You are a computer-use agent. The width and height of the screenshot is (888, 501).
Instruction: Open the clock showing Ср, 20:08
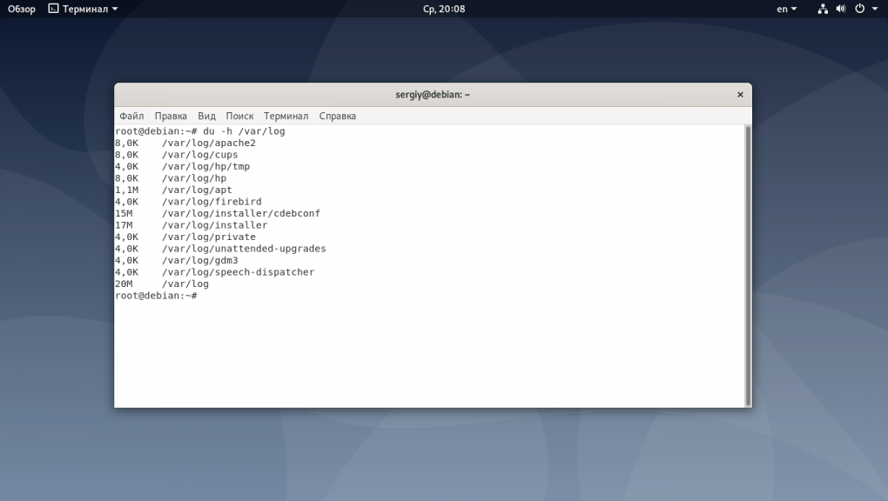coord(444,9)
